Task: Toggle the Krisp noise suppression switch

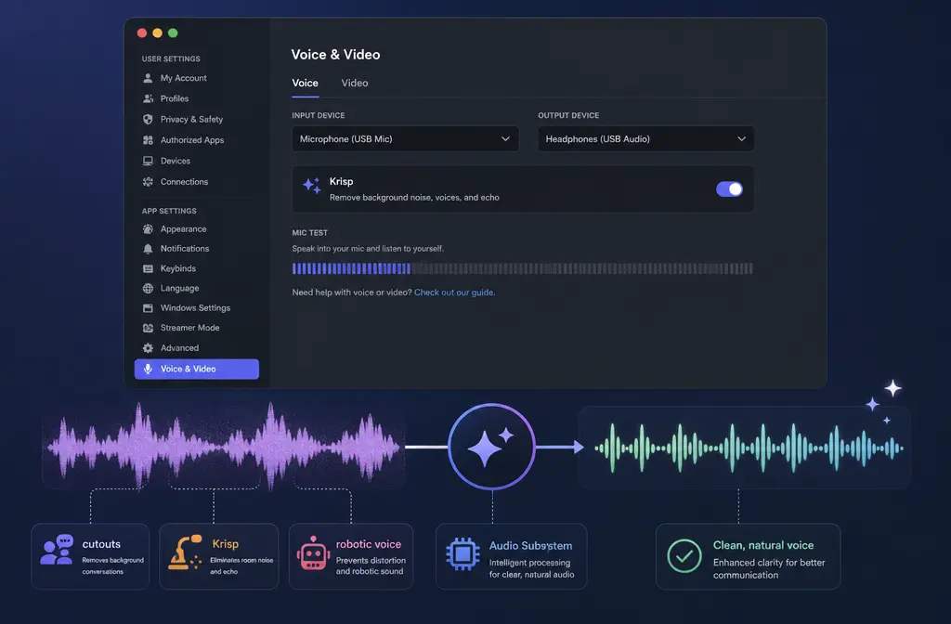Action: [x=729, y=189]
